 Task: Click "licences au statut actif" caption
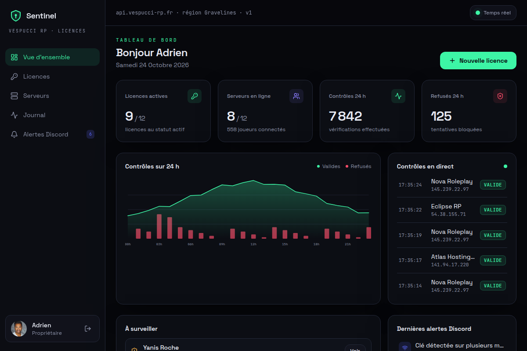click(x=155, y=129)
